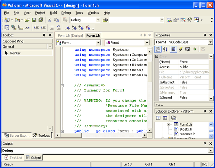Click the Open File folder icon

coord(27,20)
